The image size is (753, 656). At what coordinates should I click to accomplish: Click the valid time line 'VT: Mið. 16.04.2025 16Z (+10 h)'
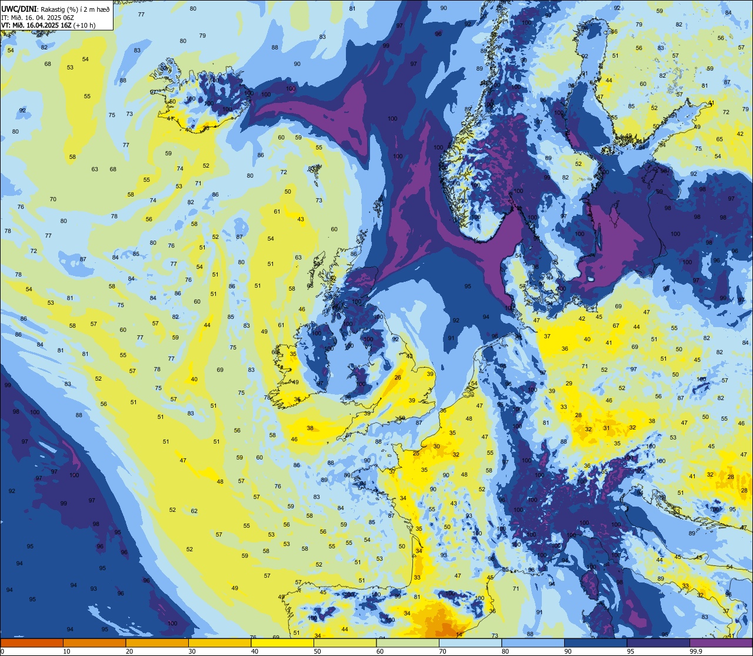[x=48, y=25]
